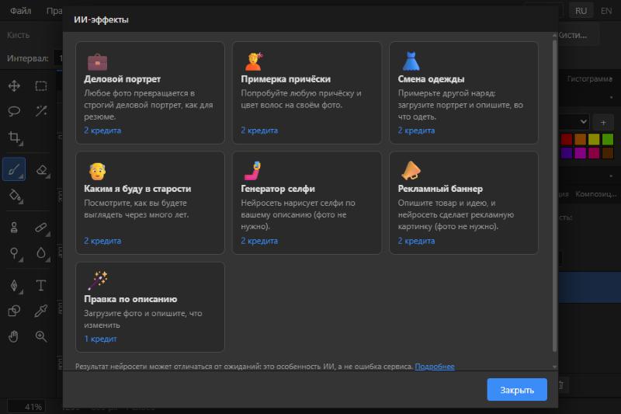The height and width of the screenshot is (414, 621).
Task: Select the Rectangular Marquee tool
Action: pyautogui.click(x=41, y=86)
